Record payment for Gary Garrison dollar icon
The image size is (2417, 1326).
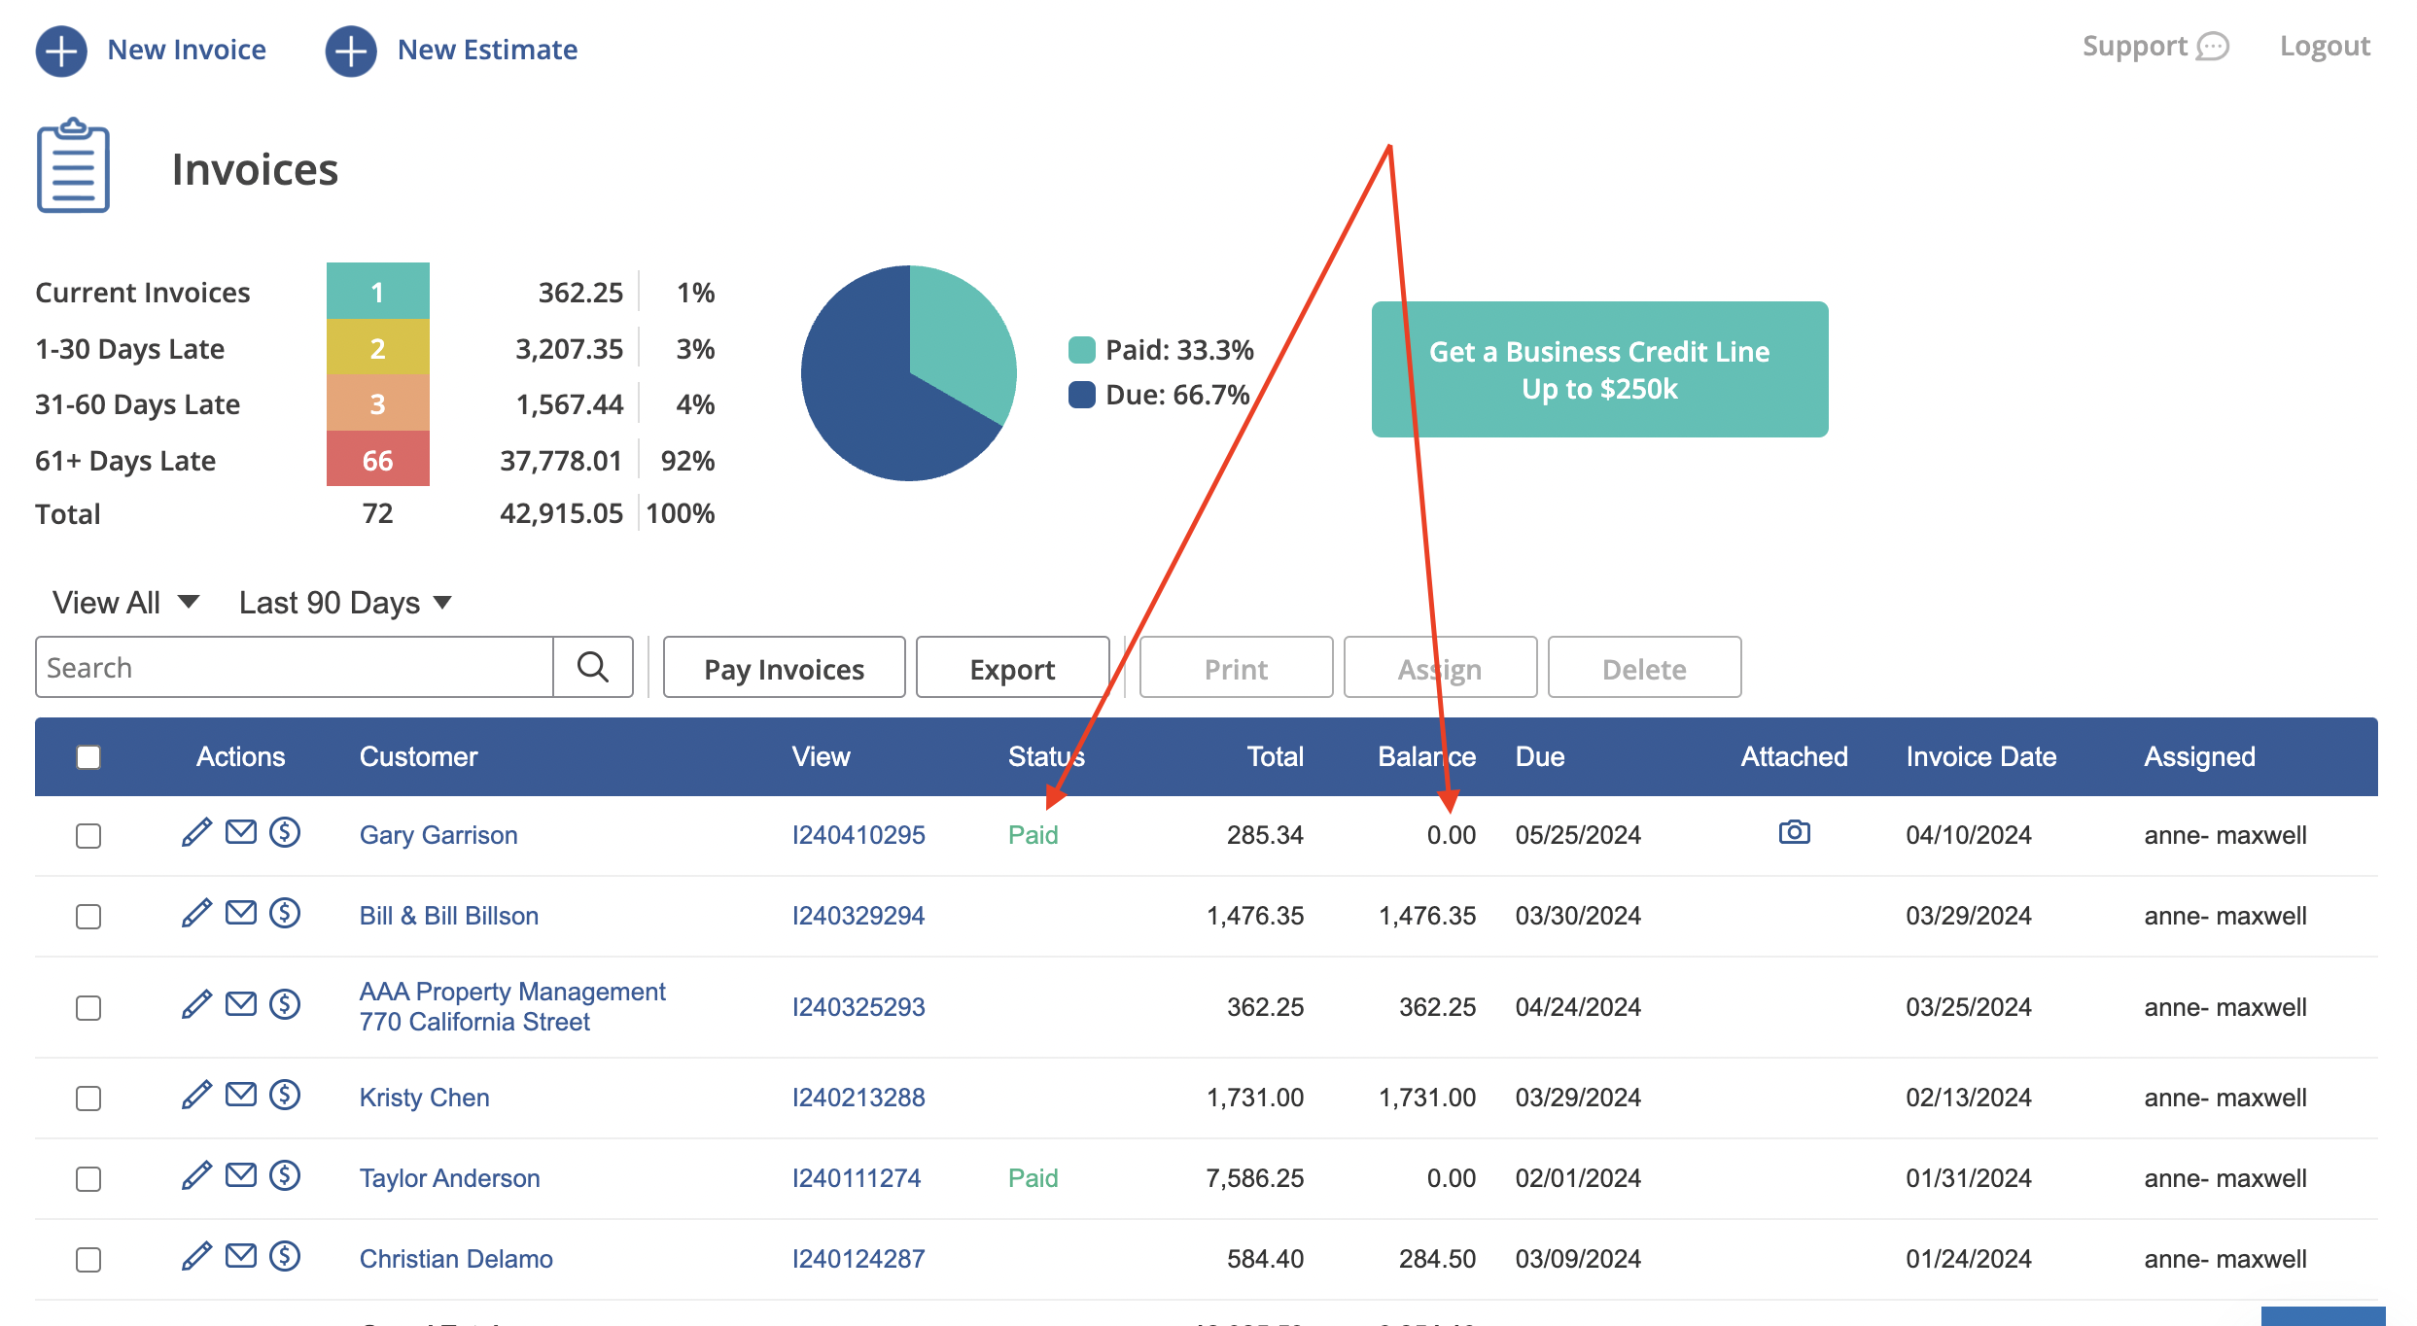pyautogui.click(x=285, y=832)
